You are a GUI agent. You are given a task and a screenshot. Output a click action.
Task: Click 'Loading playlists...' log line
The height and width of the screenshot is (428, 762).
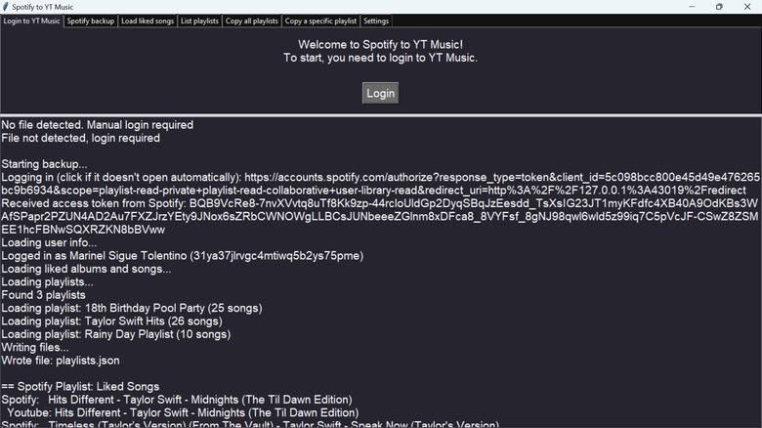[x=47, y=282]
